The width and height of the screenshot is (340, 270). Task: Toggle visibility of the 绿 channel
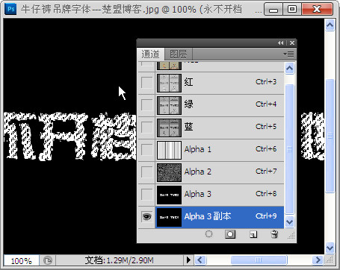click(146, 104)
